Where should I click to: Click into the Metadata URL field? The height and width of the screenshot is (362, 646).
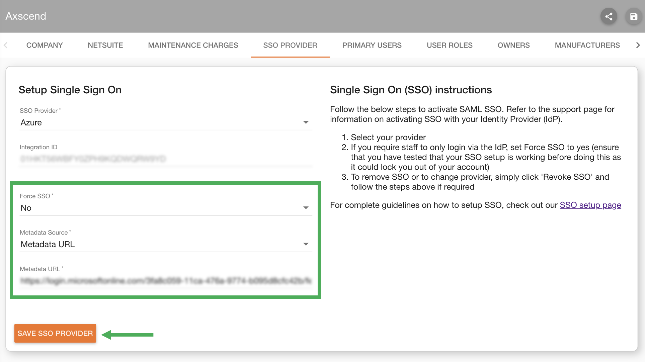(x=166, y=281)
